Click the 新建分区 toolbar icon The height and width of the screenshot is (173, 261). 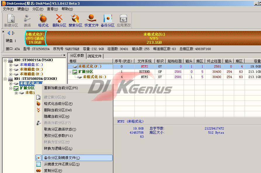(x=11, y=21)
